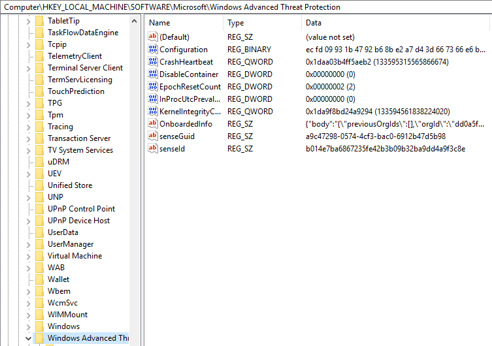Image resolution: width=492 pixels, height=346 pixels.
Task: Click the (value not set) data cell
Action: [330, 37]
